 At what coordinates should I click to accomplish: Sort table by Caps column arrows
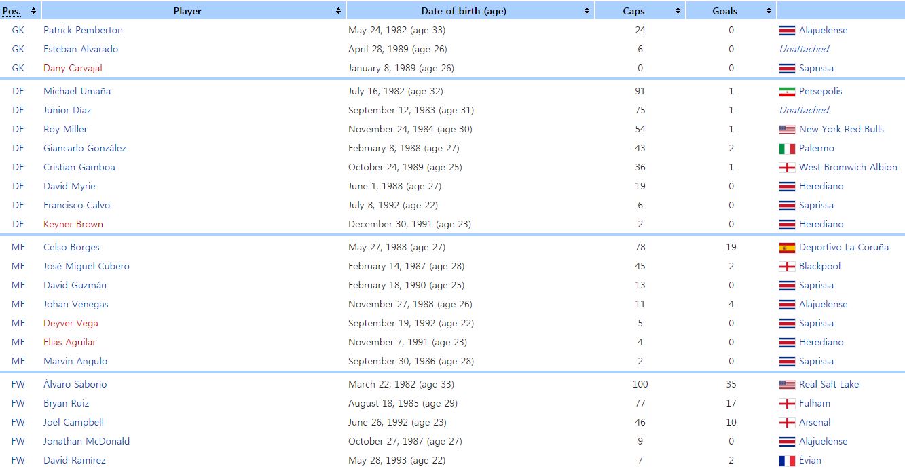point(678,11)
